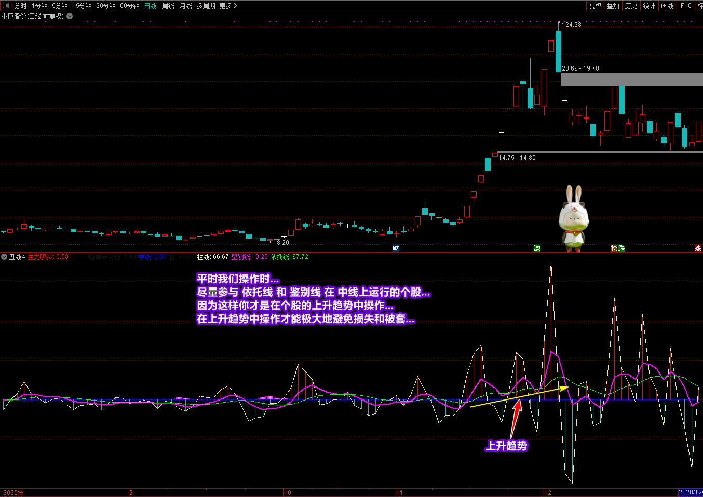Select the 多周期 multi-period view

click(x=206, y=6)
